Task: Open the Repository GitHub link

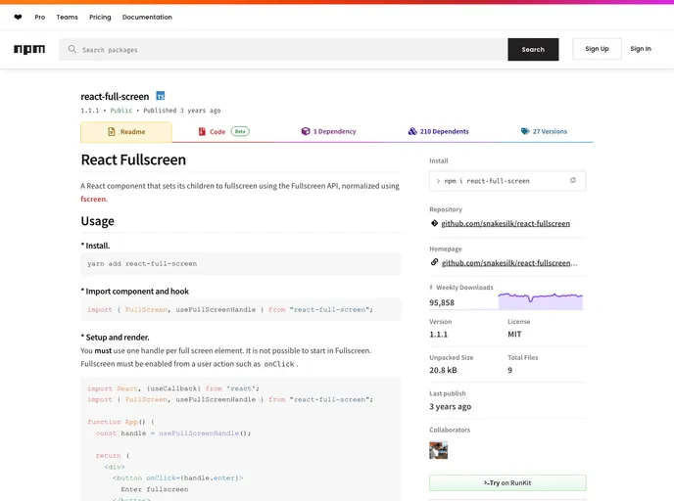Action: (505, 223)
